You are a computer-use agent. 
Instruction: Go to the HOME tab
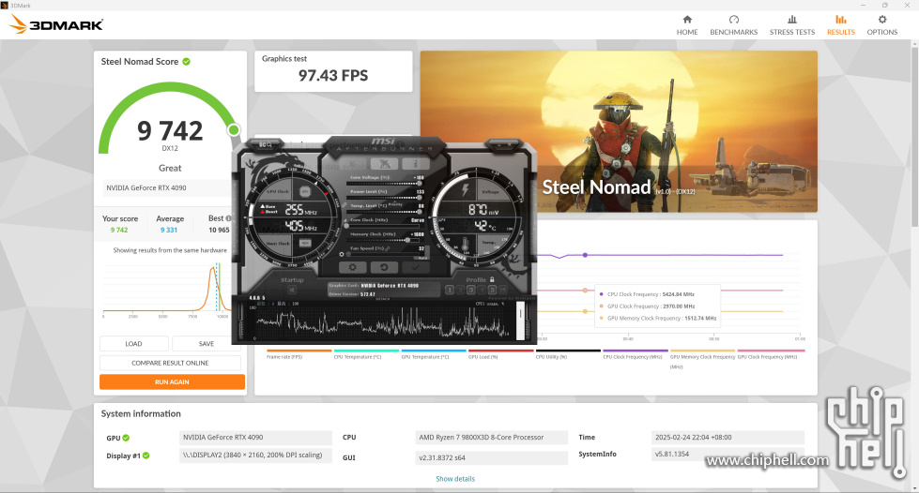(687, 25)
